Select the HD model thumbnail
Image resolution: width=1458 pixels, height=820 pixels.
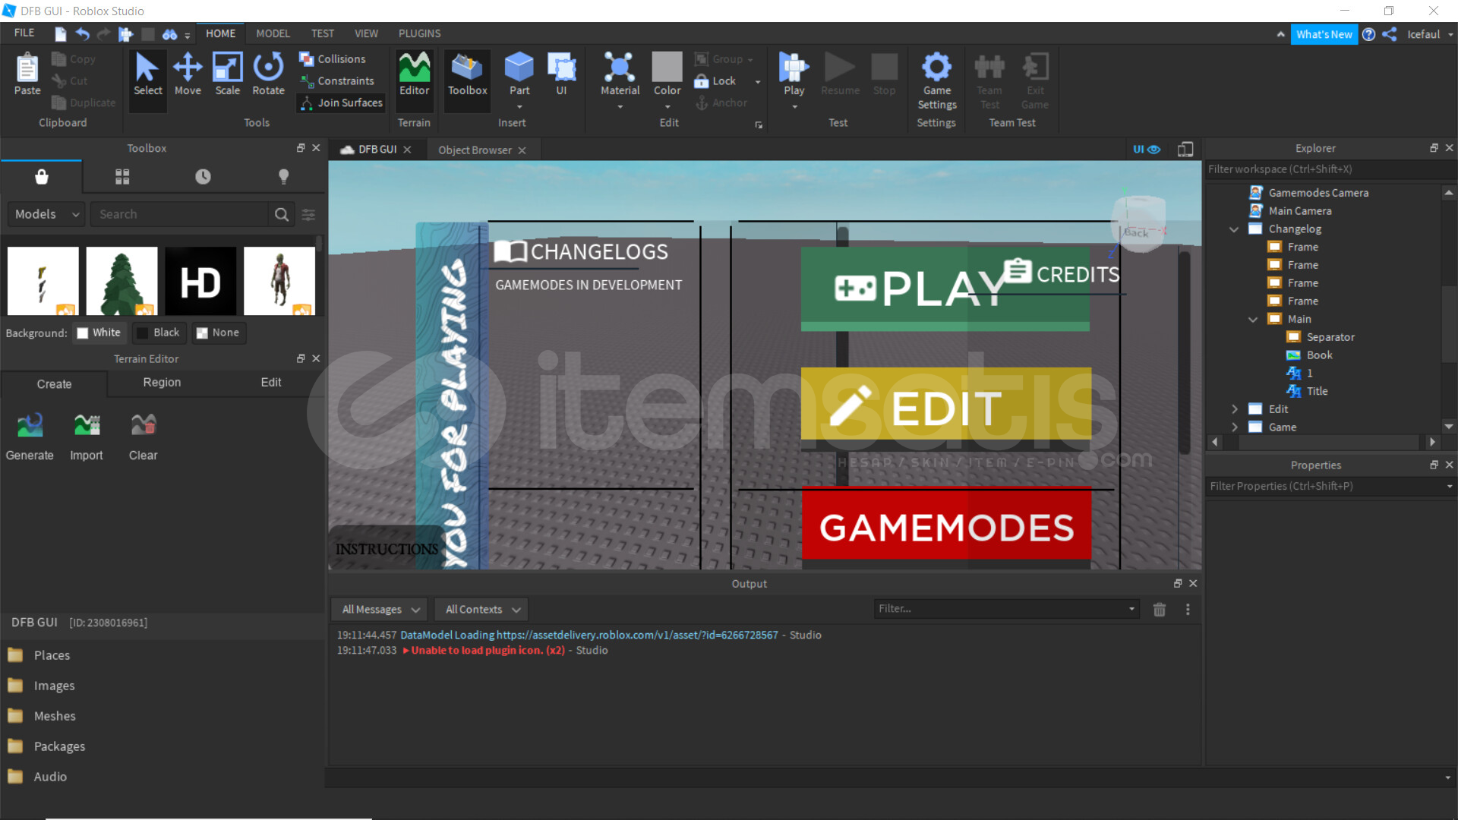[x=200, y=281]
